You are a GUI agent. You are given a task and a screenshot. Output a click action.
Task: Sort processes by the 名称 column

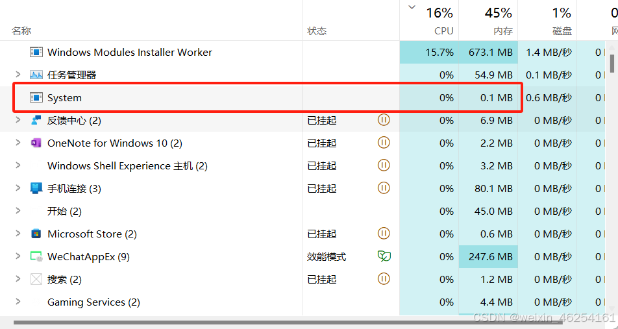[x=21, y=30]
